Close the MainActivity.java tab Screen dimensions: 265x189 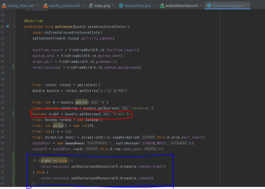[x=154, y=6]
